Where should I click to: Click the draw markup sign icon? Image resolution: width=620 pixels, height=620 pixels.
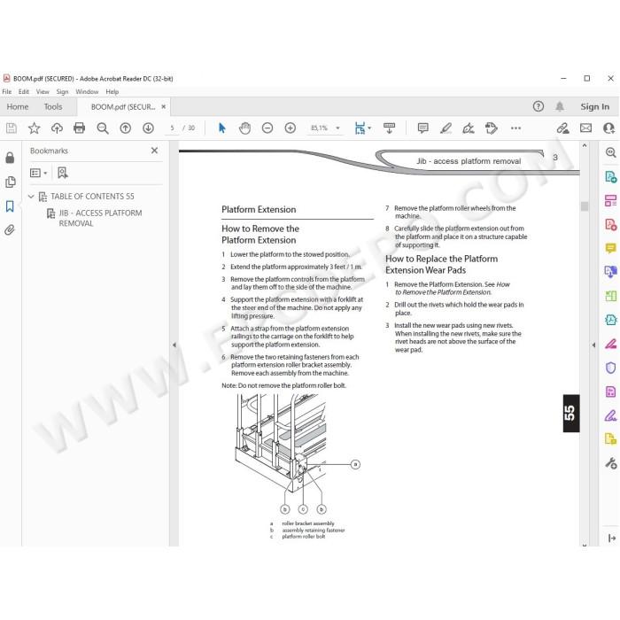pyautogui.click(x=469, y=128)
